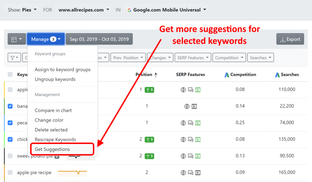Click the video icon in apple pie recipe row

pyautogui.click(x=198, y=173)
